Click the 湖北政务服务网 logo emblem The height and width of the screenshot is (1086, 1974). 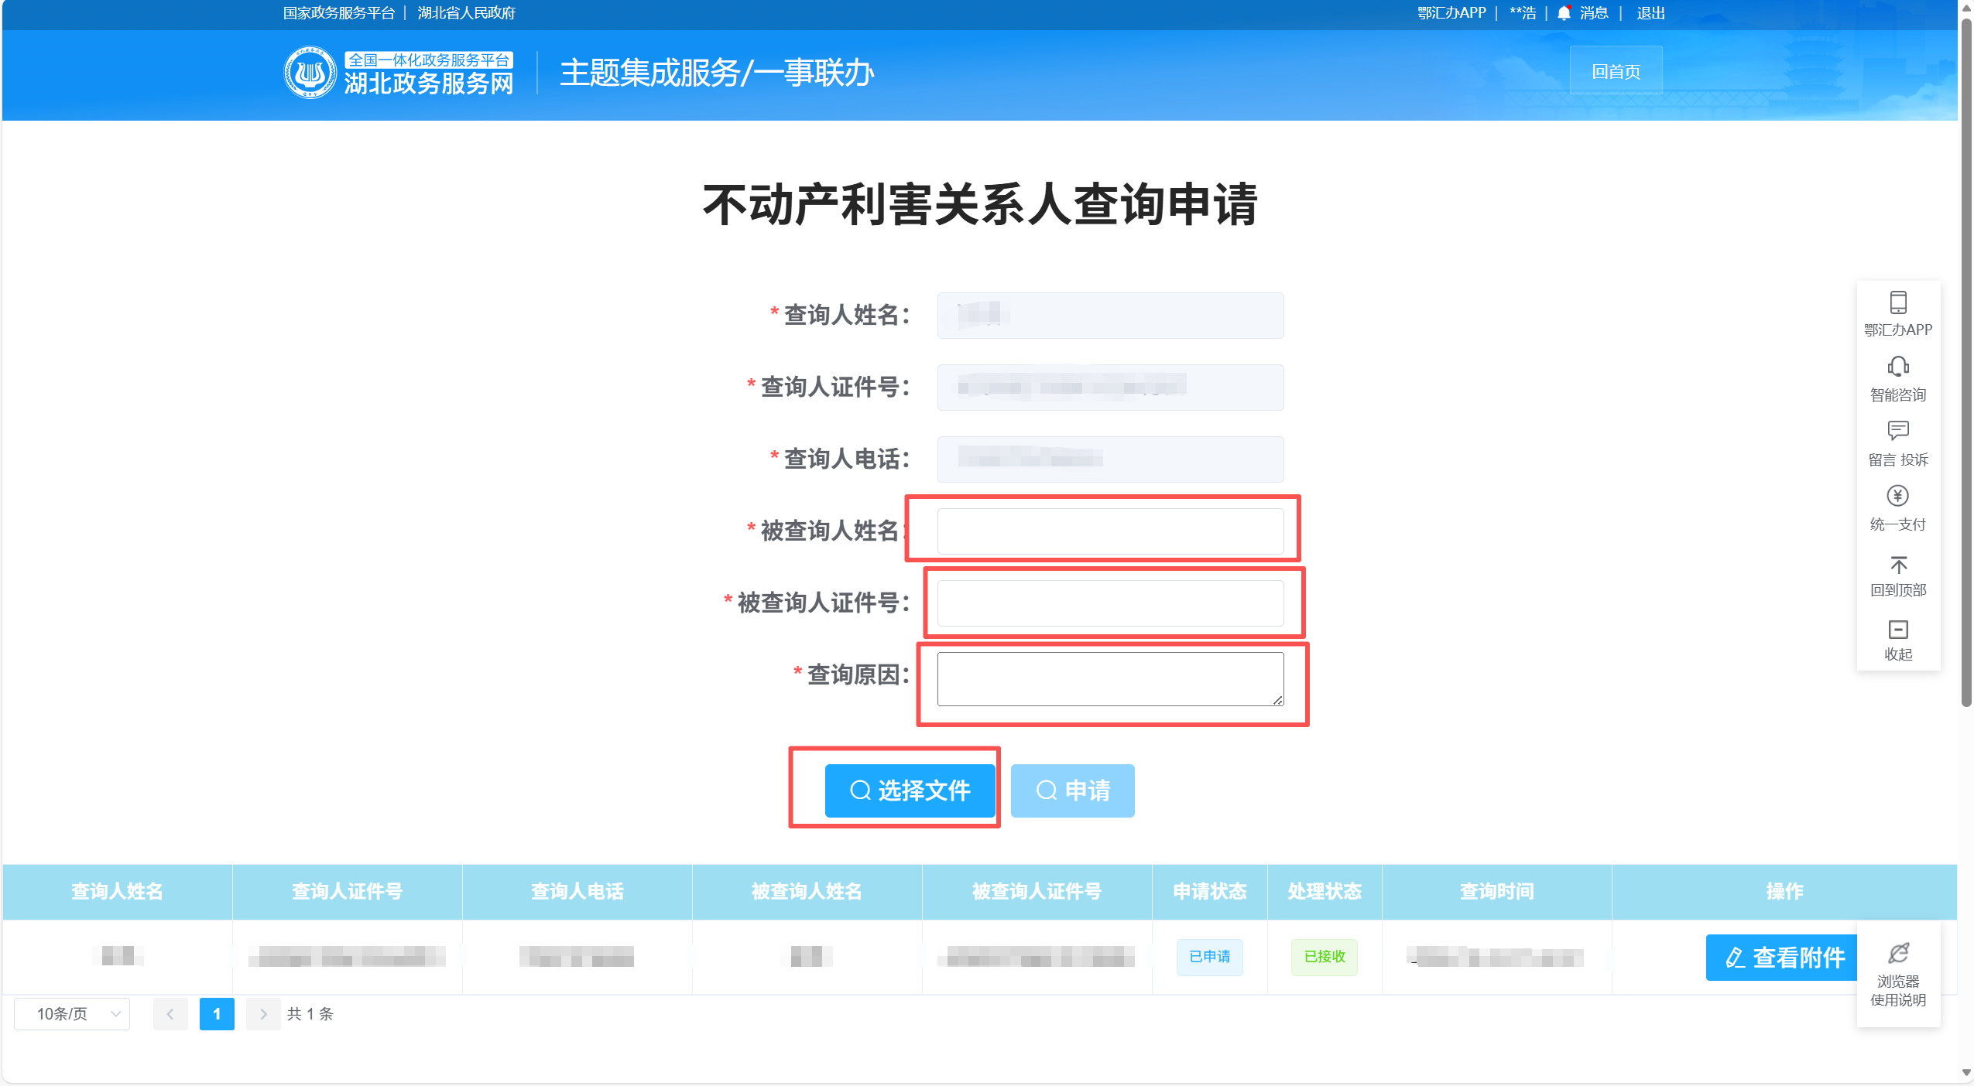[310, 73]
